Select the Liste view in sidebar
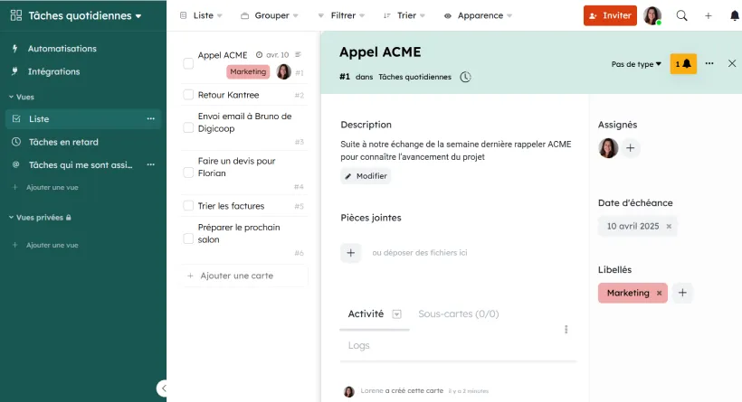This screenshot has width=742, height=402. [83, 119]
